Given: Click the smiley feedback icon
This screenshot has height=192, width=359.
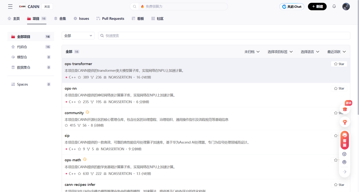Looking at the screenshot, I should point(344,162).
